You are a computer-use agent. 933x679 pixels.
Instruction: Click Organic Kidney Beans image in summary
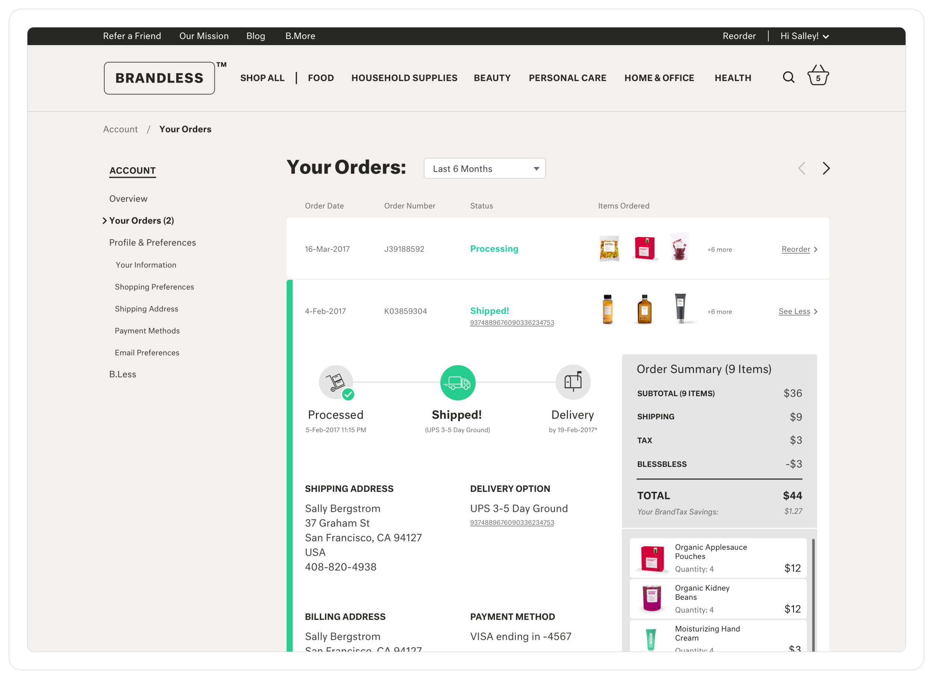tap(652, 598)
